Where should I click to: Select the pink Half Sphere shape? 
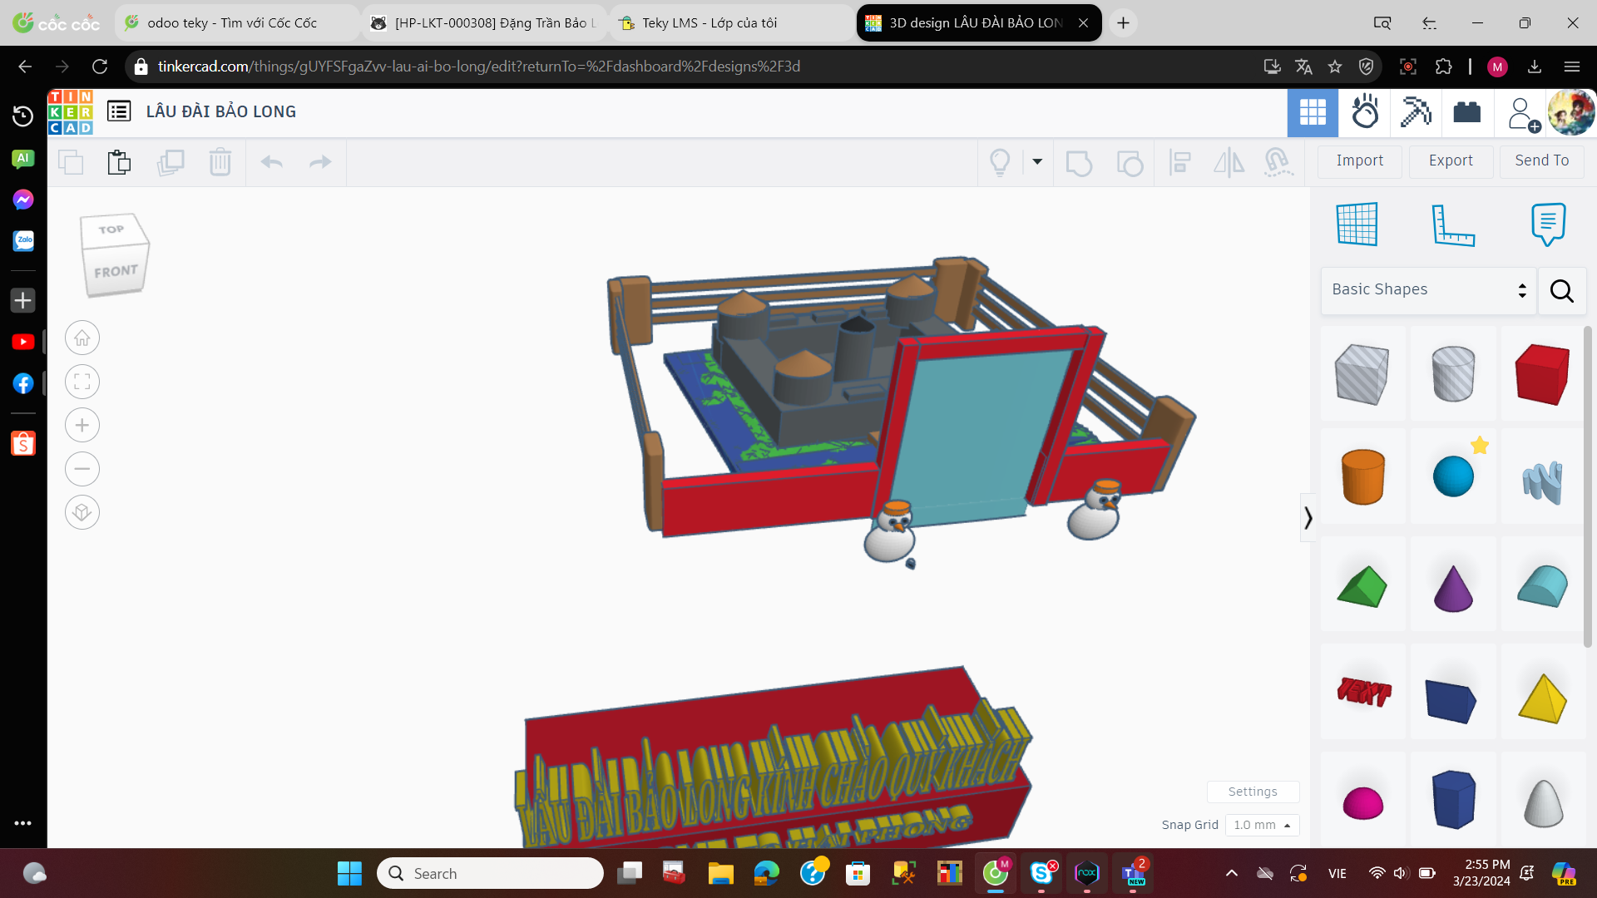coord(1362,802)
